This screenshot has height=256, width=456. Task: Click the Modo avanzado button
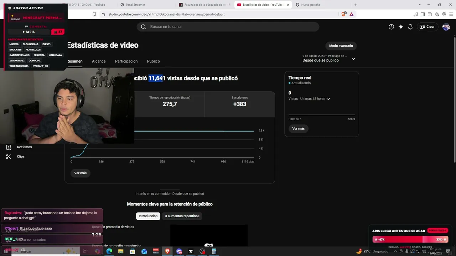click(341, 46)
